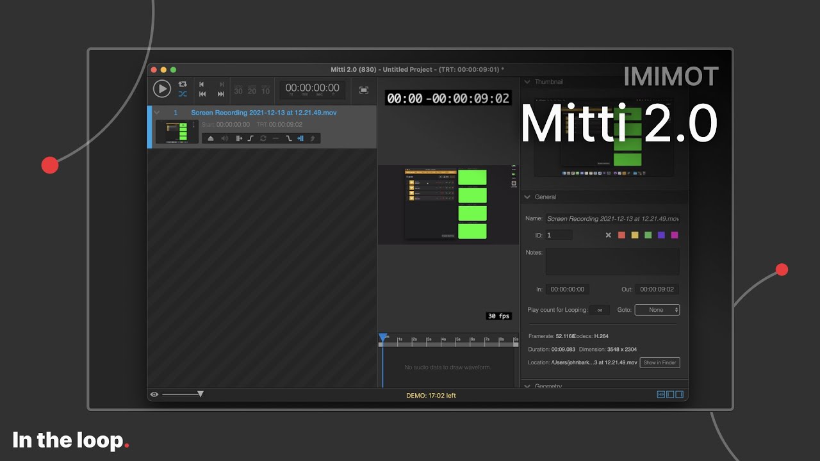Click the bottom bar slider handle
The width and height of the screenshot is (820, 461).
[x=201, y=394]
